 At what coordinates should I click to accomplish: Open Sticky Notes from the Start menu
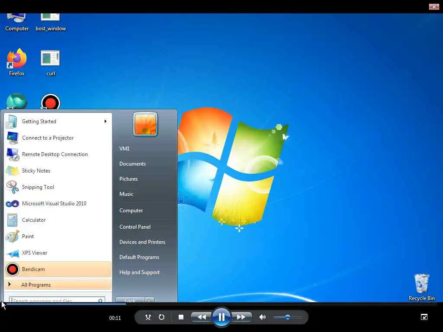[x=58, y=170]
